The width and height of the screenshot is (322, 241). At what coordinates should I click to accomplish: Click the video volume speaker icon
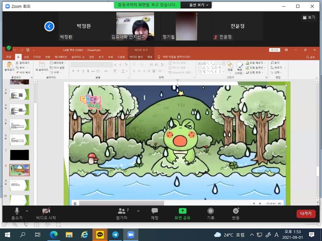(x=279, y=203)
